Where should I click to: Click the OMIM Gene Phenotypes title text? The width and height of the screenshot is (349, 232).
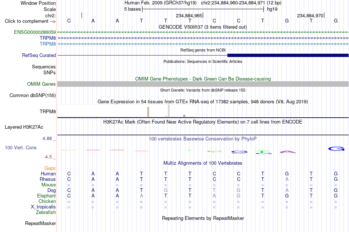203,79
